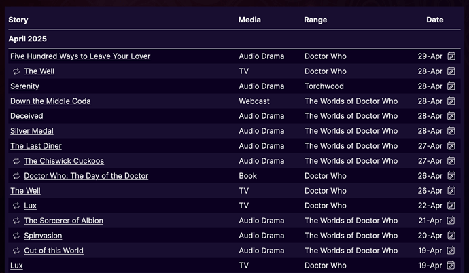Click the repeat icon beside The Day of the Doctor
The width and height of the screenshot is (469, 273).
[16, 176]
